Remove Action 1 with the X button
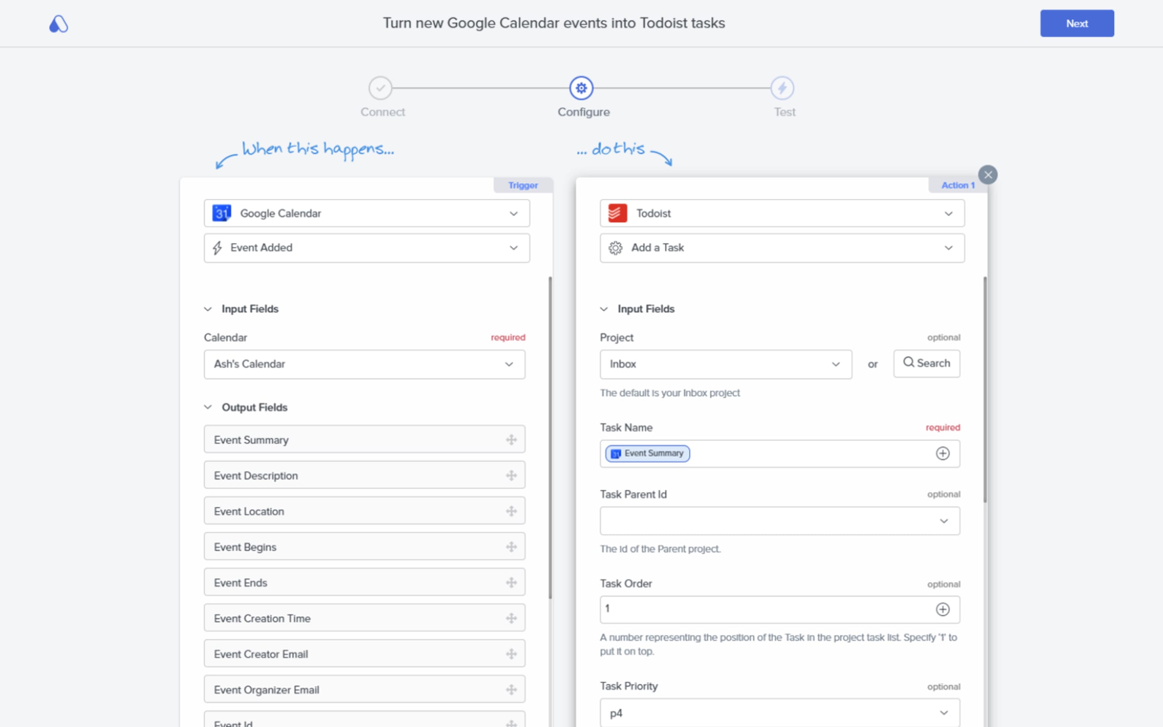 (x=988, y=175)
